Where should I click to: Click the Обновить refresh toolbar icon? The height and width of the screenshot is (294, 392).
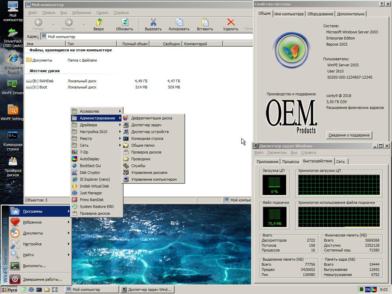[x=125, y=23]
